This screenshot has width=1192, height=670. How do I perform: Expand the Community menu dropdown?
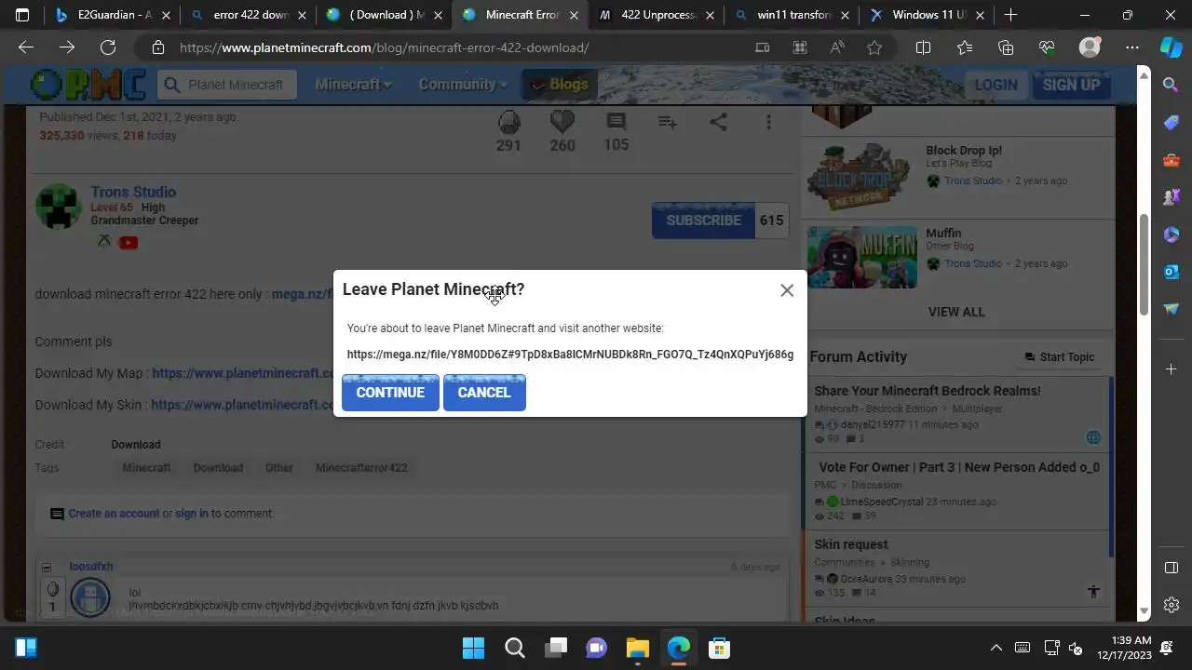coord(463,85)
